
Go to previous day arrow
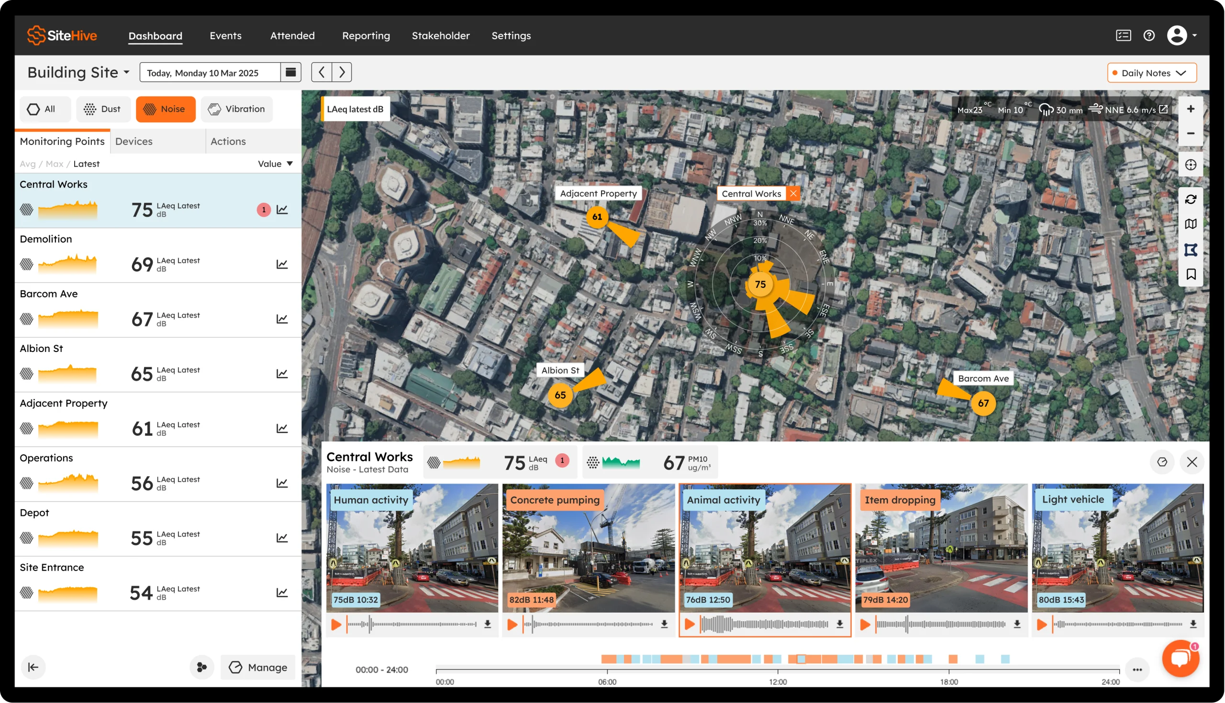pos(321,72)
